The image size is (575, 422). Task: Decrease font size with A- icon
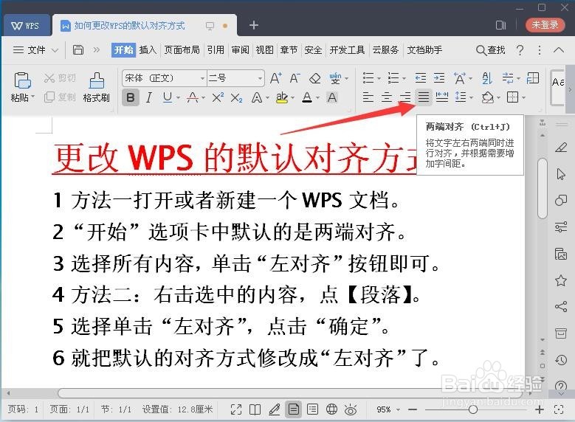(x=295, y=78)
